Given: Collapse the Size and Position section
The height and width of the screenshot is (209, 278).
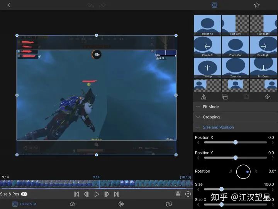Looking at the screenshot, I should coord(236,127).
